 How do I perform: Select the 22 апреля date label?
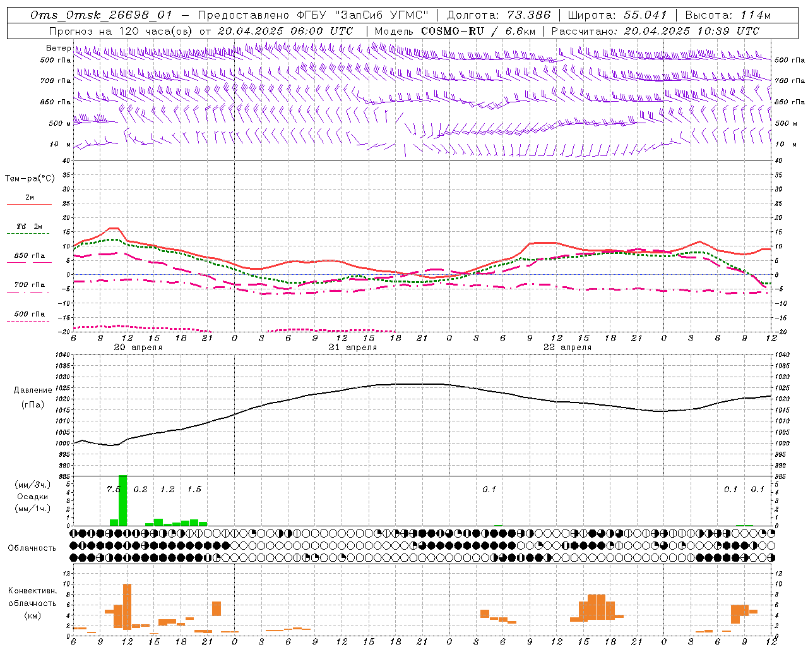[x=567, y=348]
